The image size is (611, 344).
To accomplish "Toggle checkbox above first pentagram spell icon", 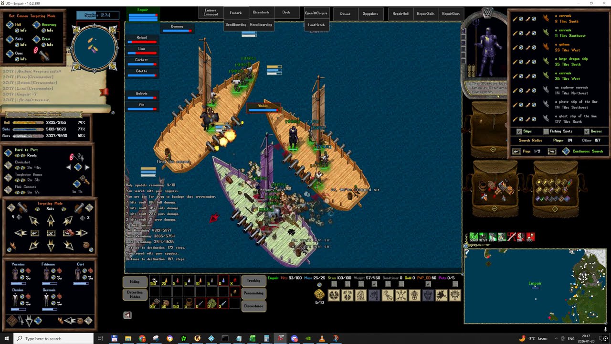I will click(334, 284).
